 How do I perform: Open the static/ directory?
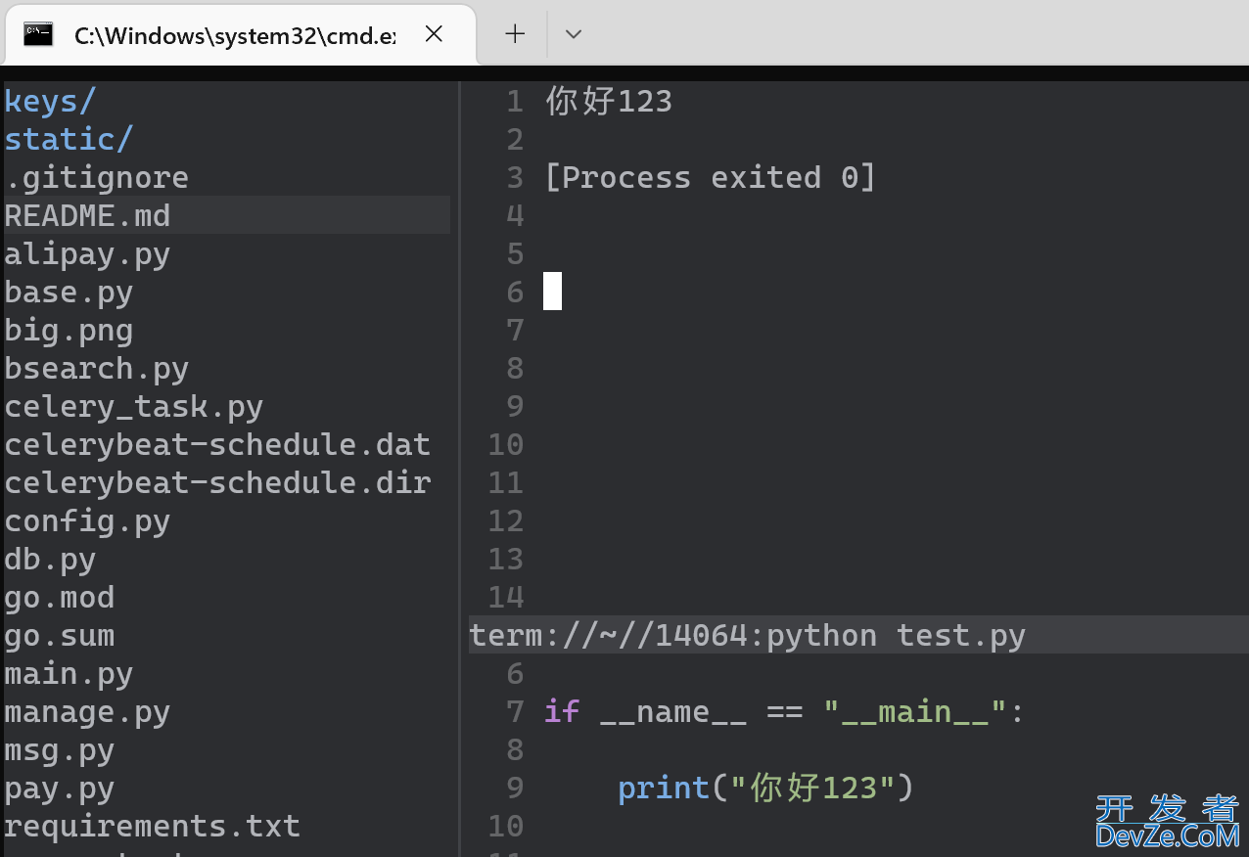tap(68, 139)
